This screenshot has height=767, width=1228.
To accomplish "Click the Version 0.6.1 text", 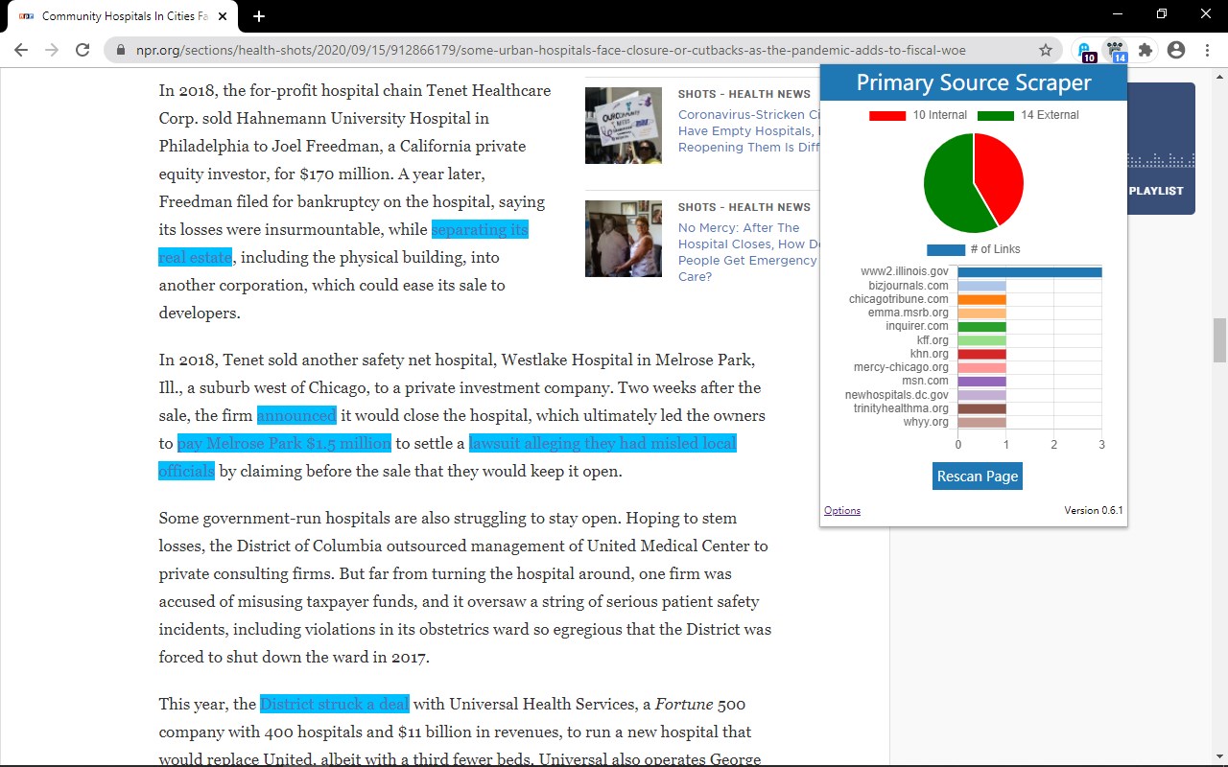I will [x=1094, y=510].
